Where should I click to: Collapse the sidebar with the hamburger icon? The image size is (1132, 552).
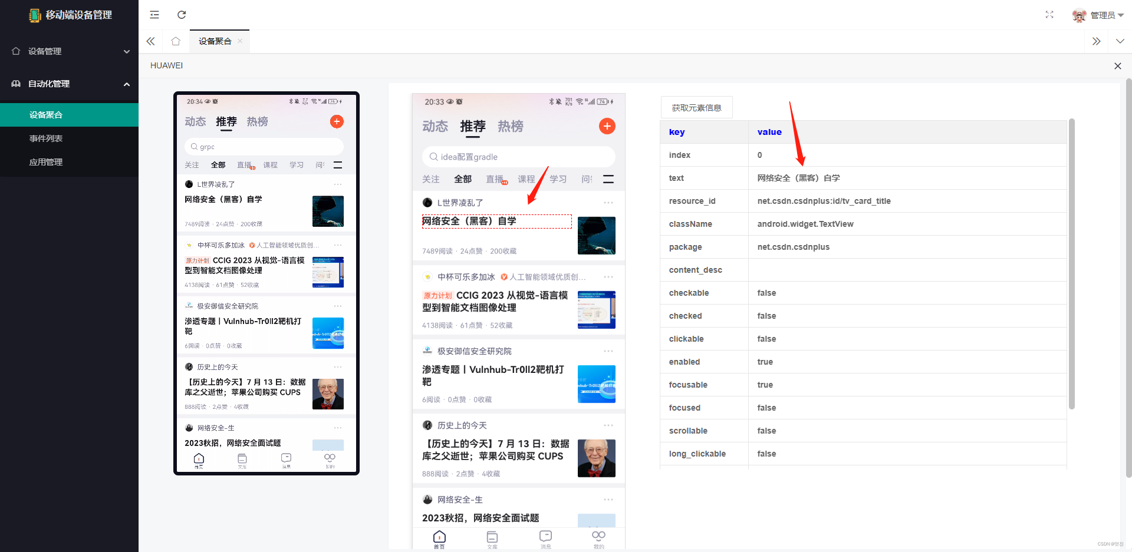tap(154, 15)
